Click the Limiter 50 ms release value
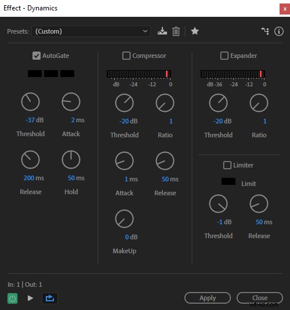 pos(264,222)
